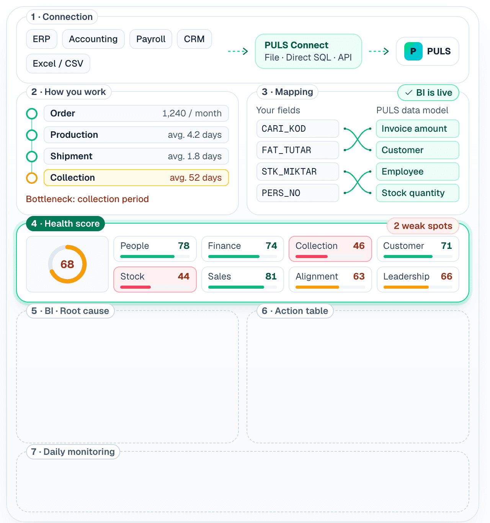Click the PULS logo icon
Screen dimensions: 490x523
(x=413, y=51)
